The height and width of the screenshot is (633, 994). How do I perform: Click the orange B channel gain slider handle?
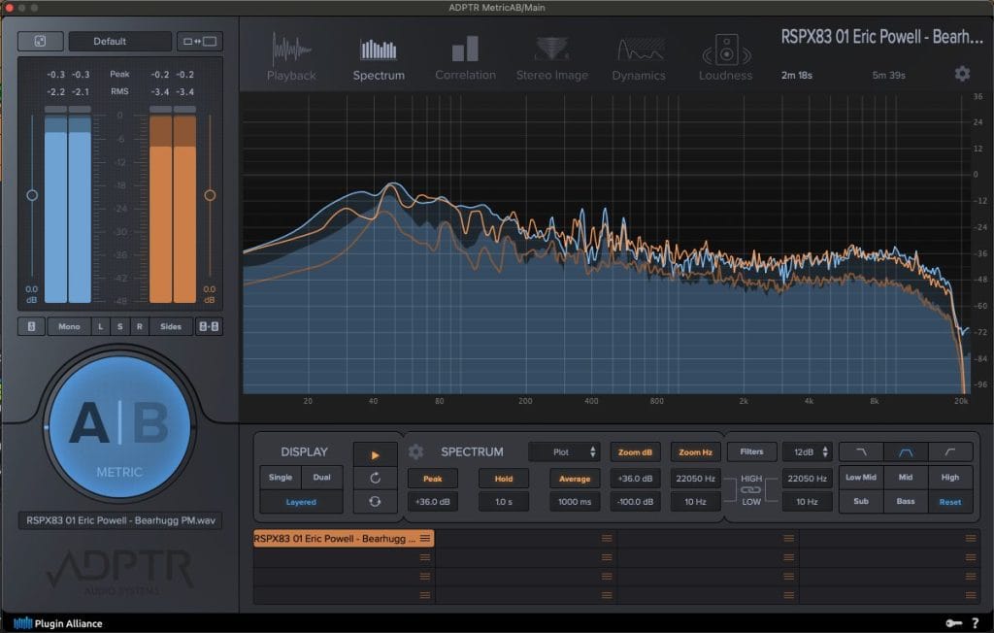[x=209, y=195]
